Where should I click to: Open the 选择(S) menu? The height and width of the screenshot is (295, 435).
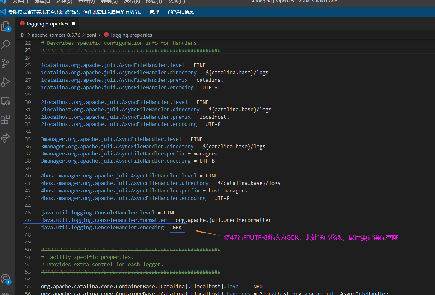[64, 2]
